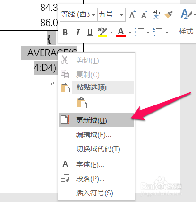The width and height of the screenshot is (196, 202).
Task: Open the phonetic guide (wén) tool
Action: (x=156, y=15)
